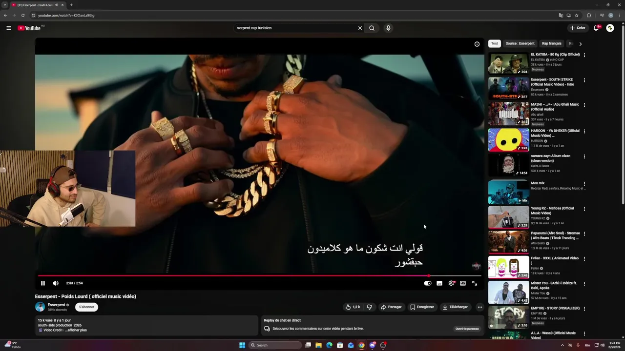Open browser extensions puzzle icon

pos(589,15)
